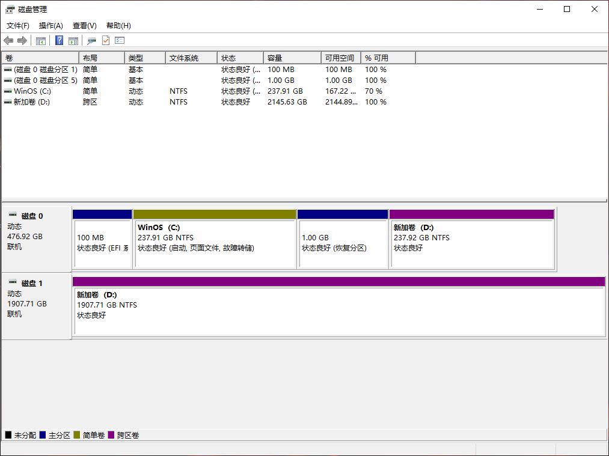The image size is (609, 456).
Task: Show the action pane using its toolbar icon
Action: click(x=73, y=40)
